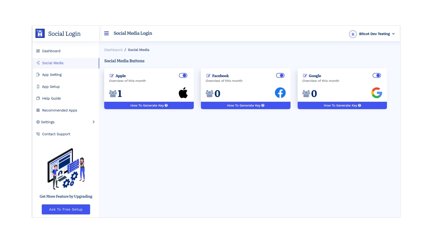Viewport: 432px width, 243px height.
Task: Click the Ask To Free Setup button
Action: 66,210
